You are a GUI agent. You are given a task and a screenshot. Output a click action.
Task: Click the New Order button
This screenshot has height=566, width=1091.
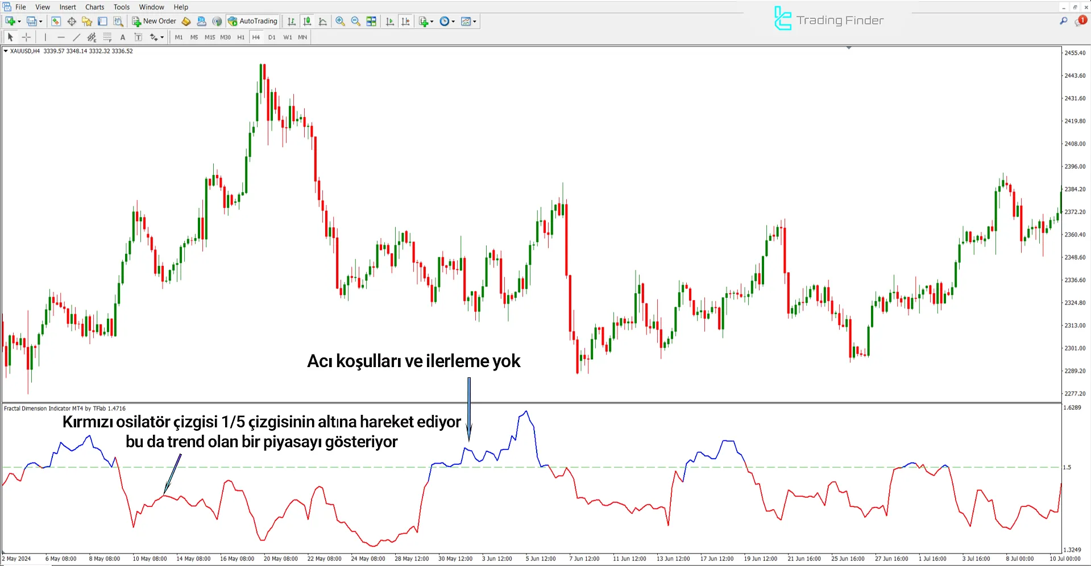(x=154, y=22)
